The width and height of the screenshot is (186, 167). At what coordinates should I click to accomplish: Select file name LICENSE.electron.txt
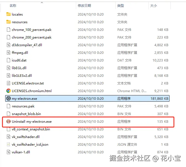point(28,83)
